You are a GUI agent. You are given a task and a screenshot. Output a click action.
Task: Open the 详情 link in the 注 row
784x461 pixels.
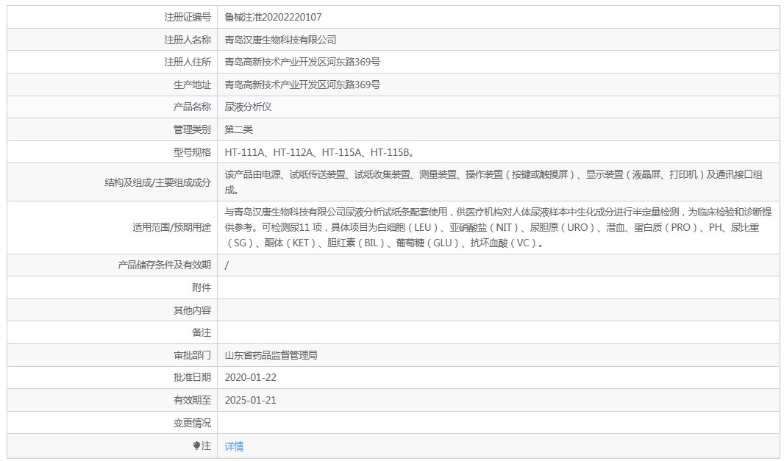(x=234, y=446)
